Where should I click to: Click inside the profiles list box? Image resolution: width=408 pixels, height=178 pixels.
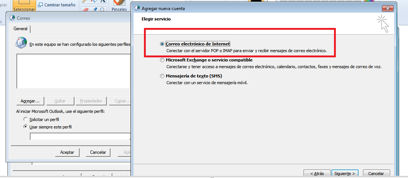73,71
